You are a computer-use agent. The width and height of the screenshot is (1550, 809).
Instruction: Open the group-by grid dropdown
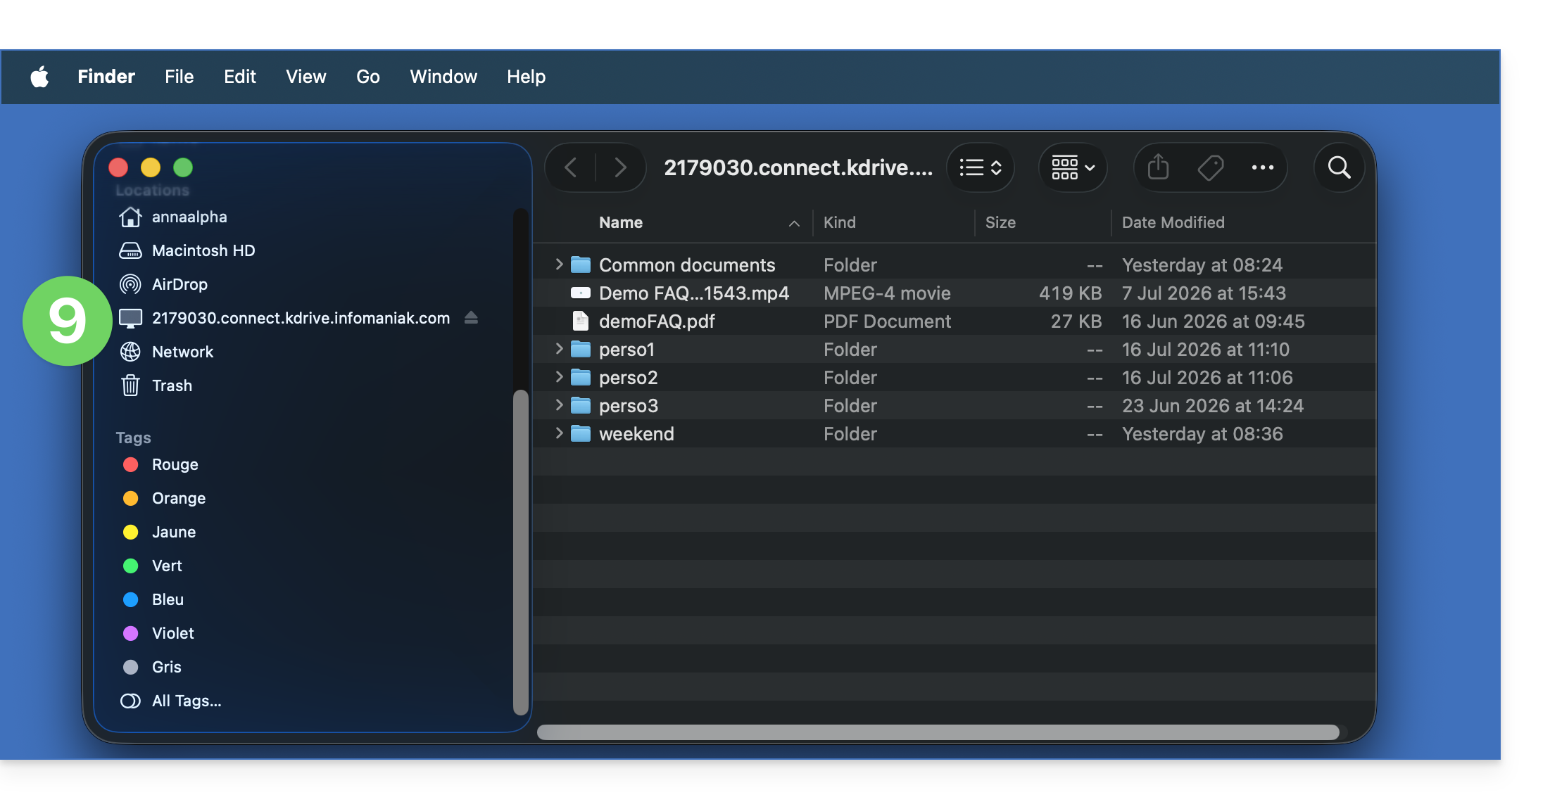click(1073, 167)
